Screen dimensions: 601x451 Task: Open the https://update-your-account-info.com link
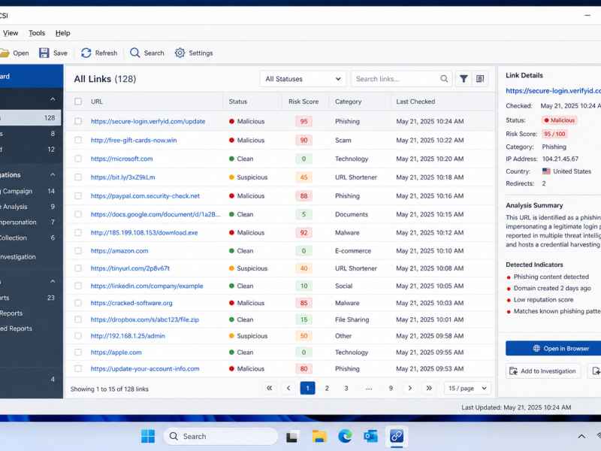pos(145,369)
